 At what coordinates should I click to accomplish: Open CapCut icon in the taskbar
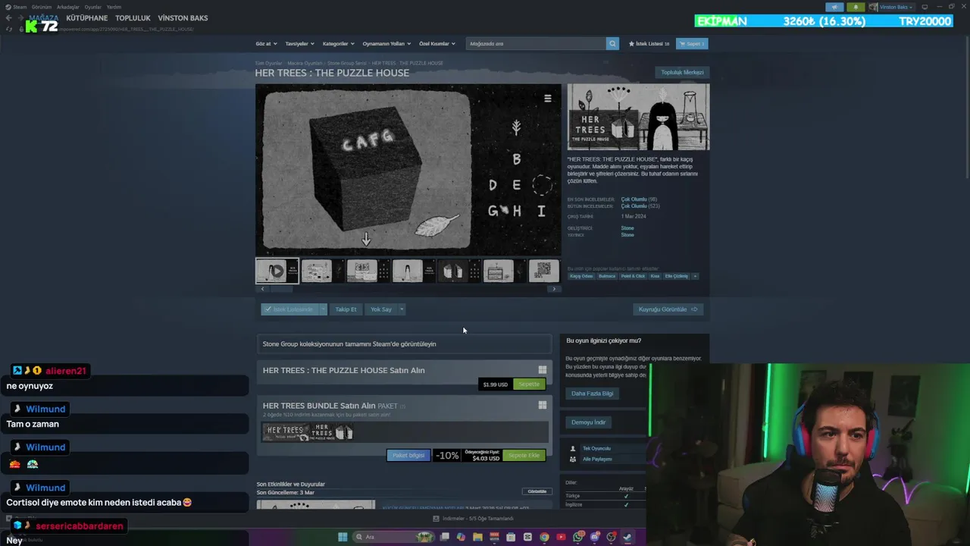[x=527, y=537]
